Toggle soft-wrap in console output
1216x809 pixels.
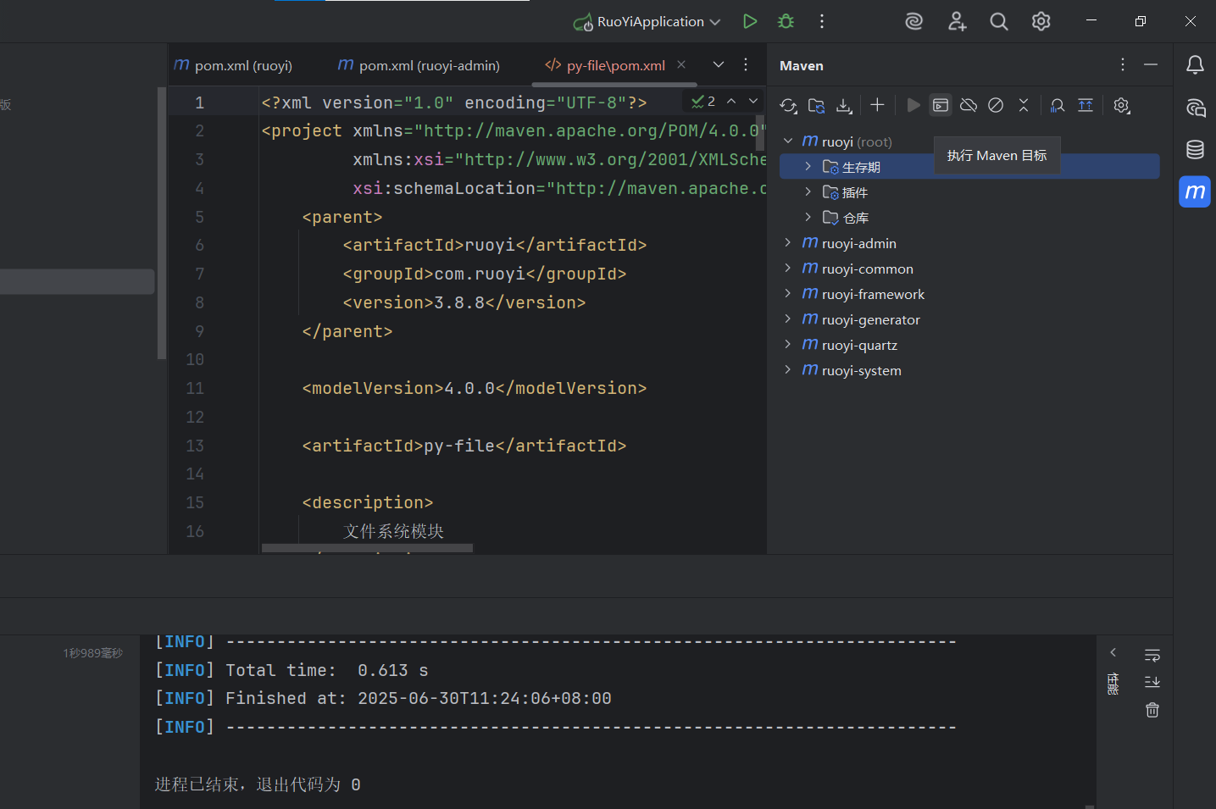tap(1152, 655)
